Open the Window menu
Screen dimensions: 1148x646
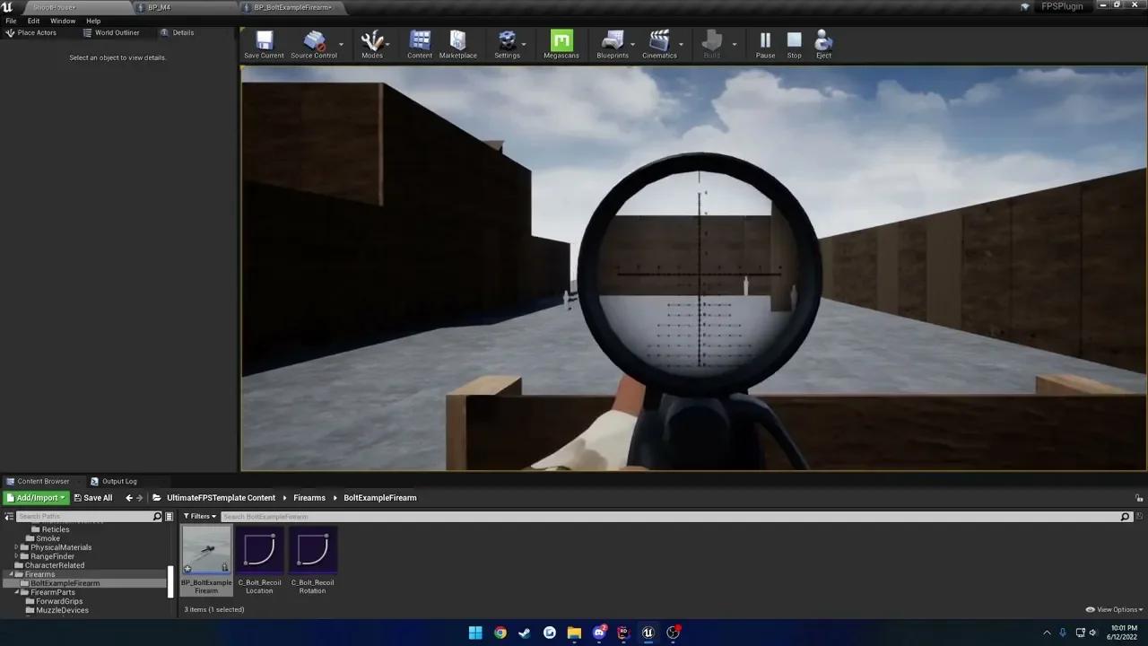[63, 21]
